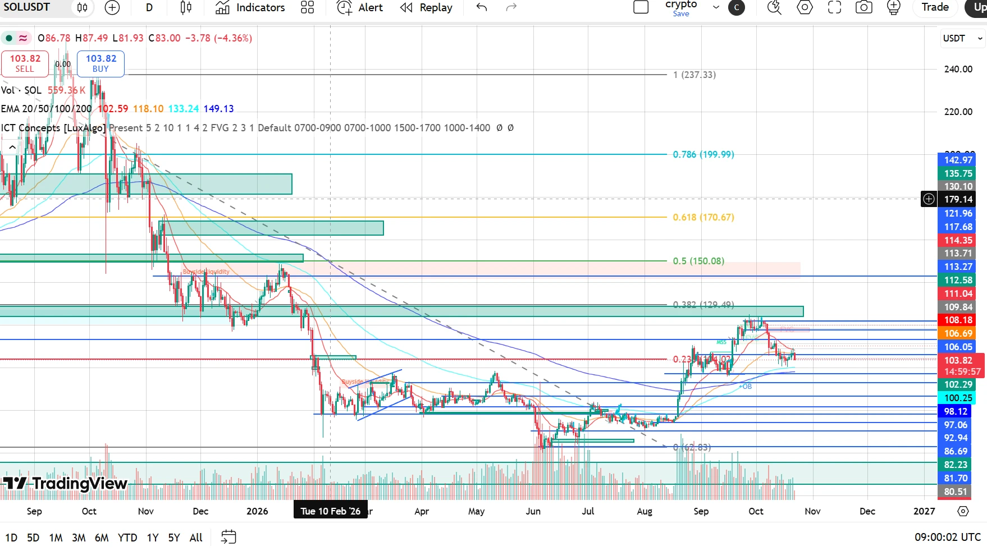Click the 103.82 SELL button

click(x=25, y=63)
